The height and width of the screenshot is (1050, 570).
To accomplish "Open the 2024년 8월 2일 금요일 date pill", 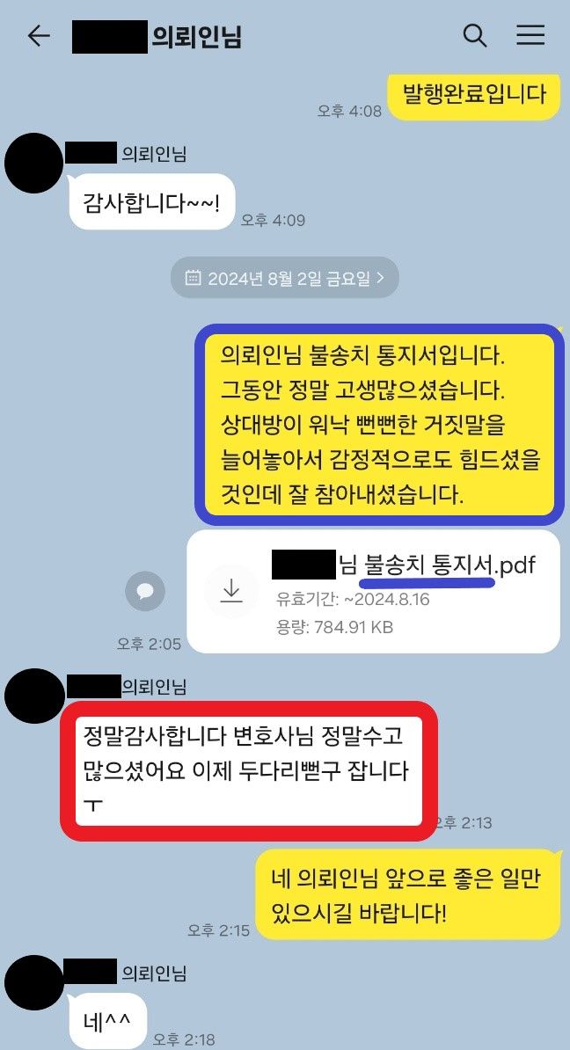I will [285, 278].
